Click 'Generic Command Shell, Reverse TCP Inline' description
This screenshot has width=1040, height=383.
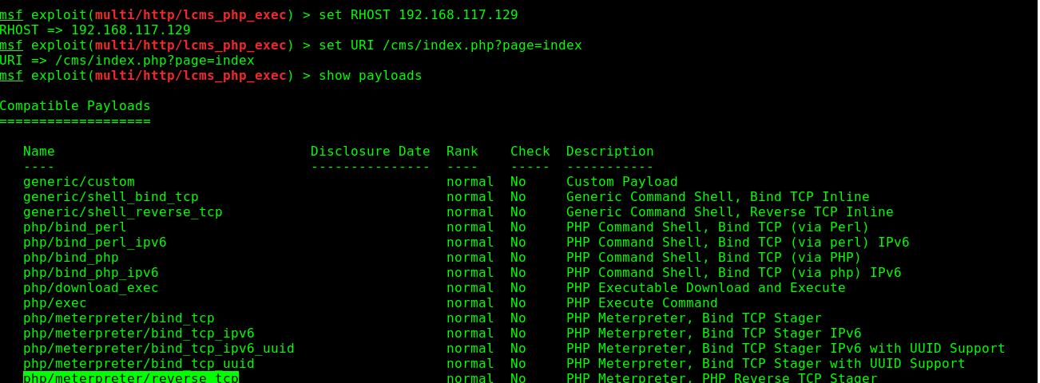[730, 212]
